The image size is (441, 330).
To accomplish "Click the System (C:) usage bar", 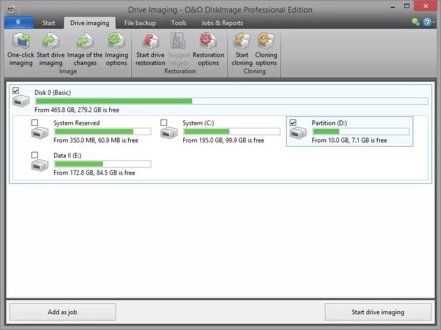I will pos(232,131).
